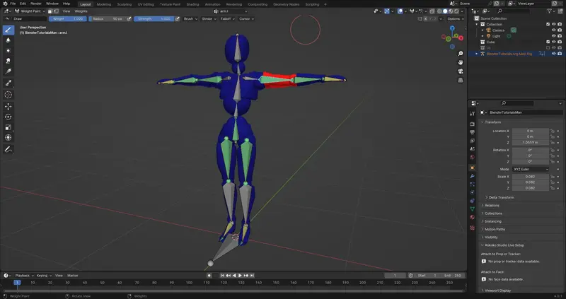Adjust the brush Weight slider

coord(67,19)
